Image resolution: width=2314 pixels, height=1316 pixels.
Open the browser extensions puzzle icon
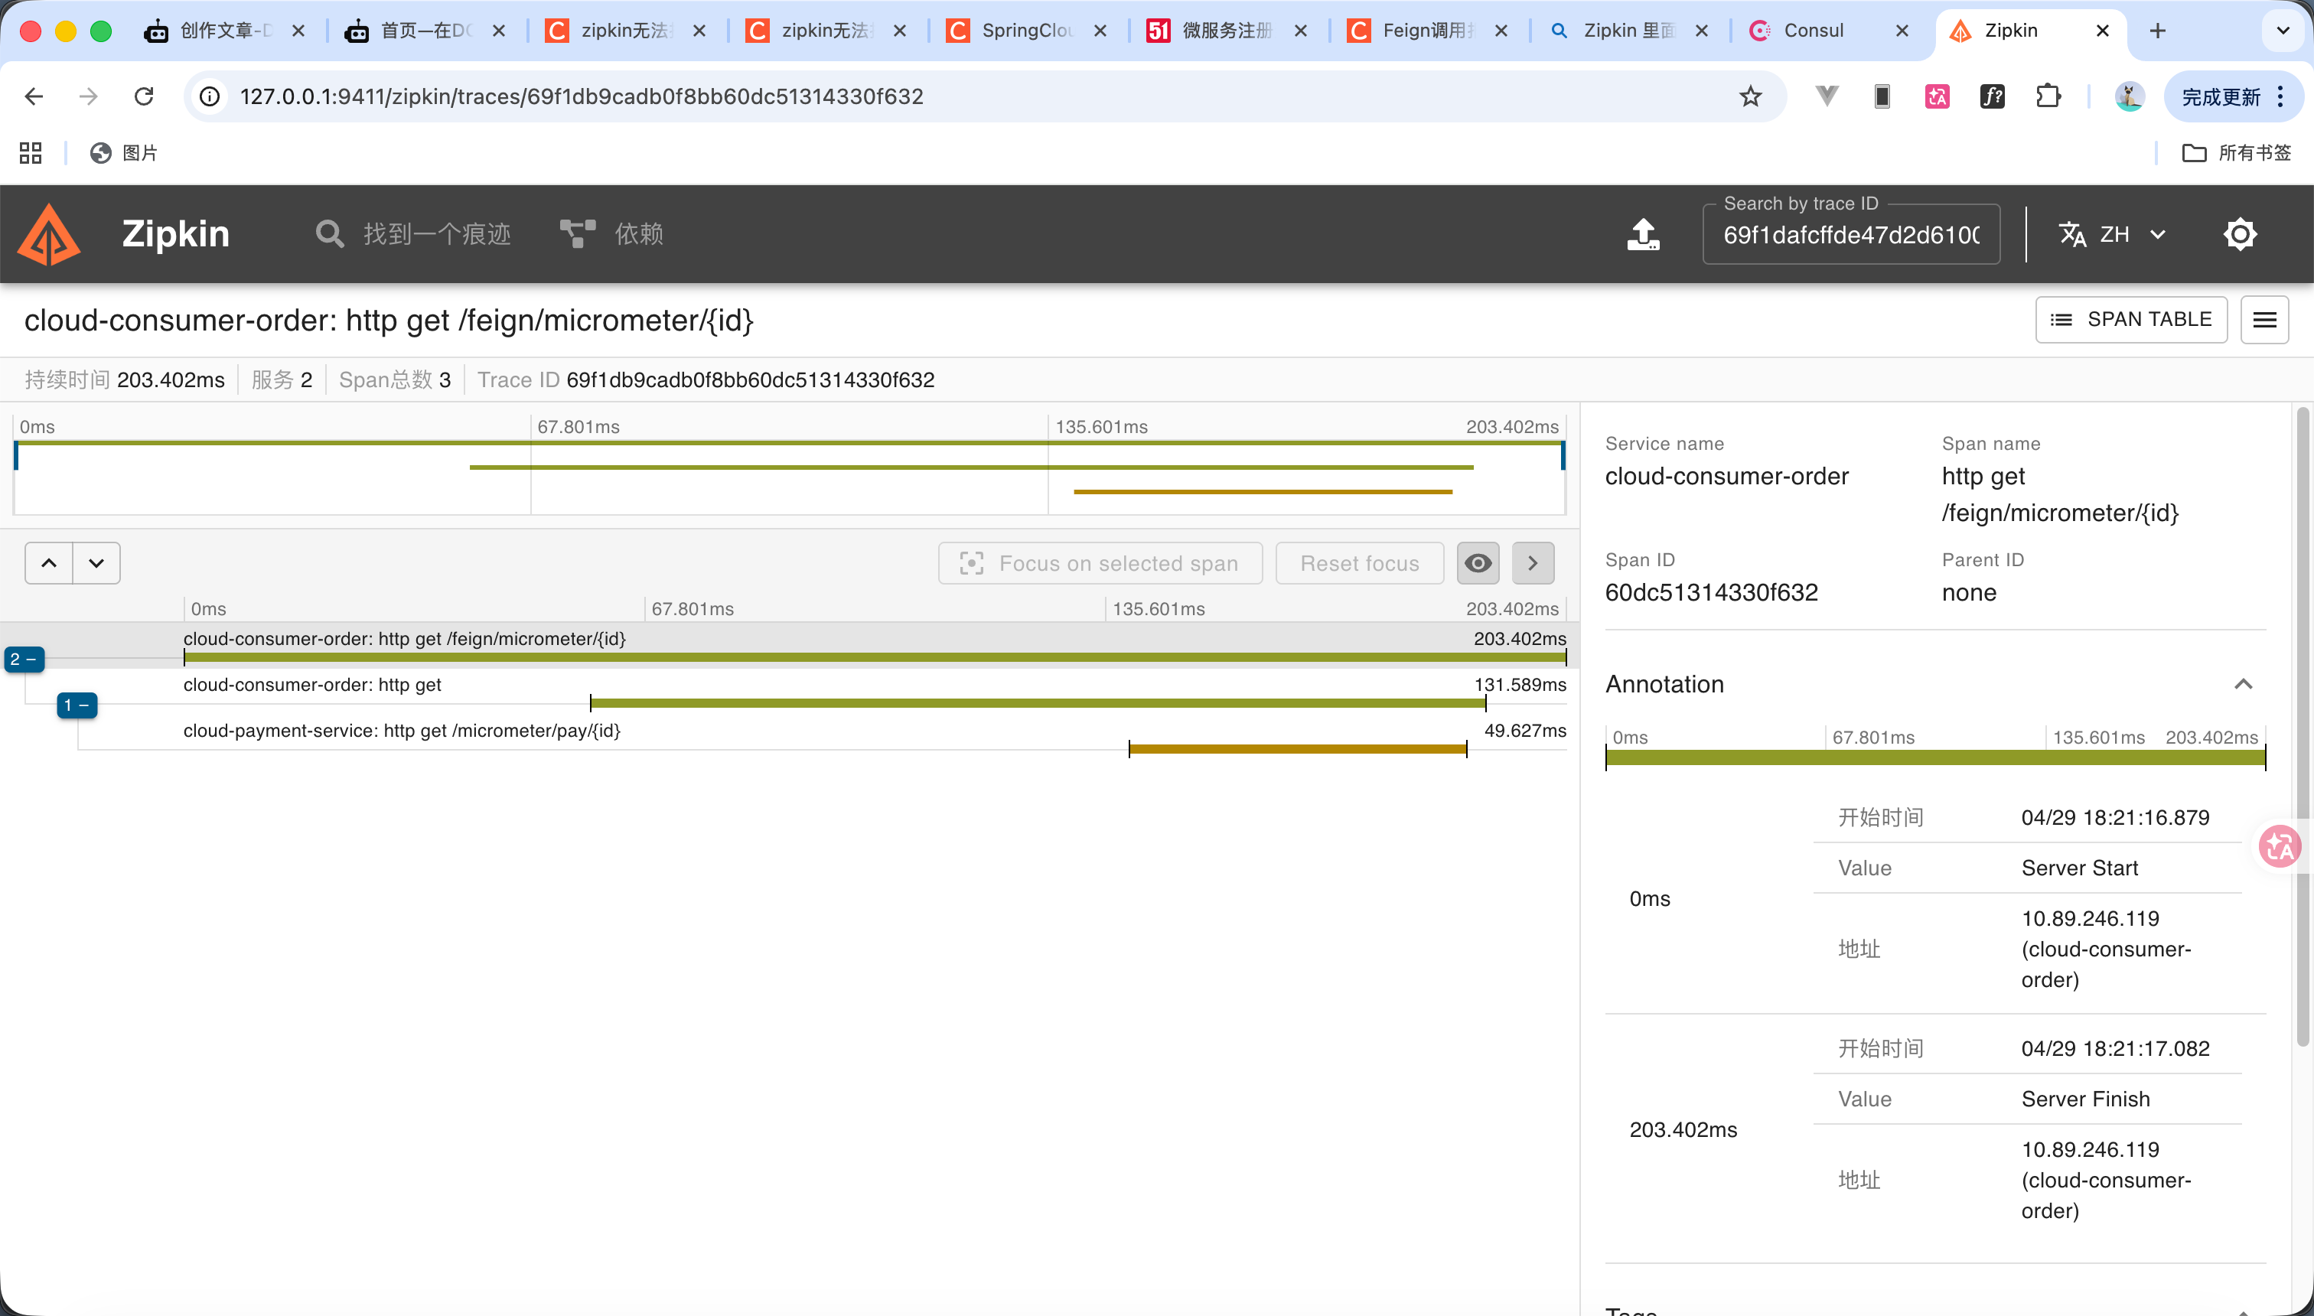(2048, 96)
